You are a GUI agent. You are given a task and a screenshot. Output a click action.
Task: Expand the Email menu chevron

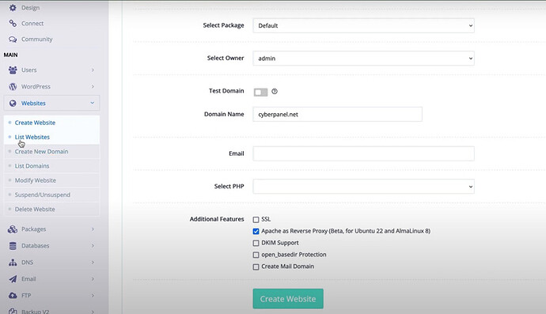click(x=93, y=279)
